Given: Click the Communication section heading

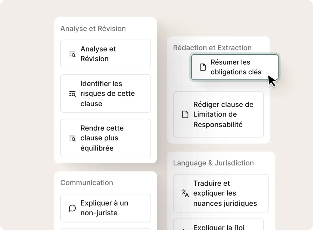Looking at the screenshot, I should click(x=87, y=182).
